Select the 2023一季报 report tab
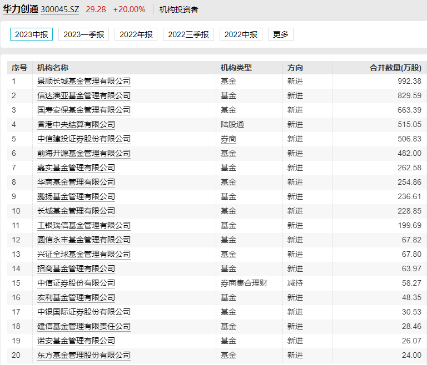This screenshot has width=427, height=365. click(x=83, y=34)
